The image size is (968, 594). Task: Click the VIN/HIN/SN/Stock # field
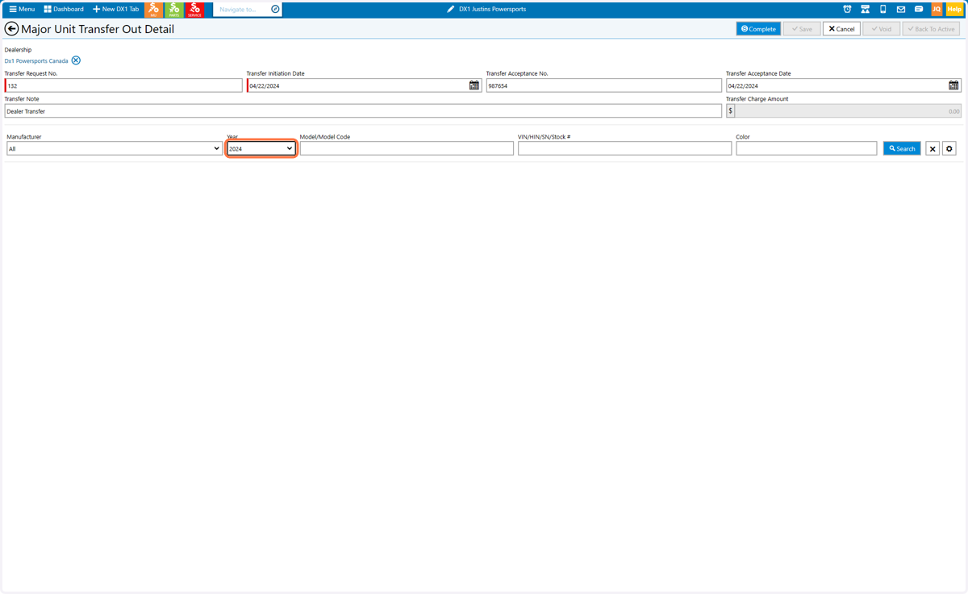(x=624, y=148)
